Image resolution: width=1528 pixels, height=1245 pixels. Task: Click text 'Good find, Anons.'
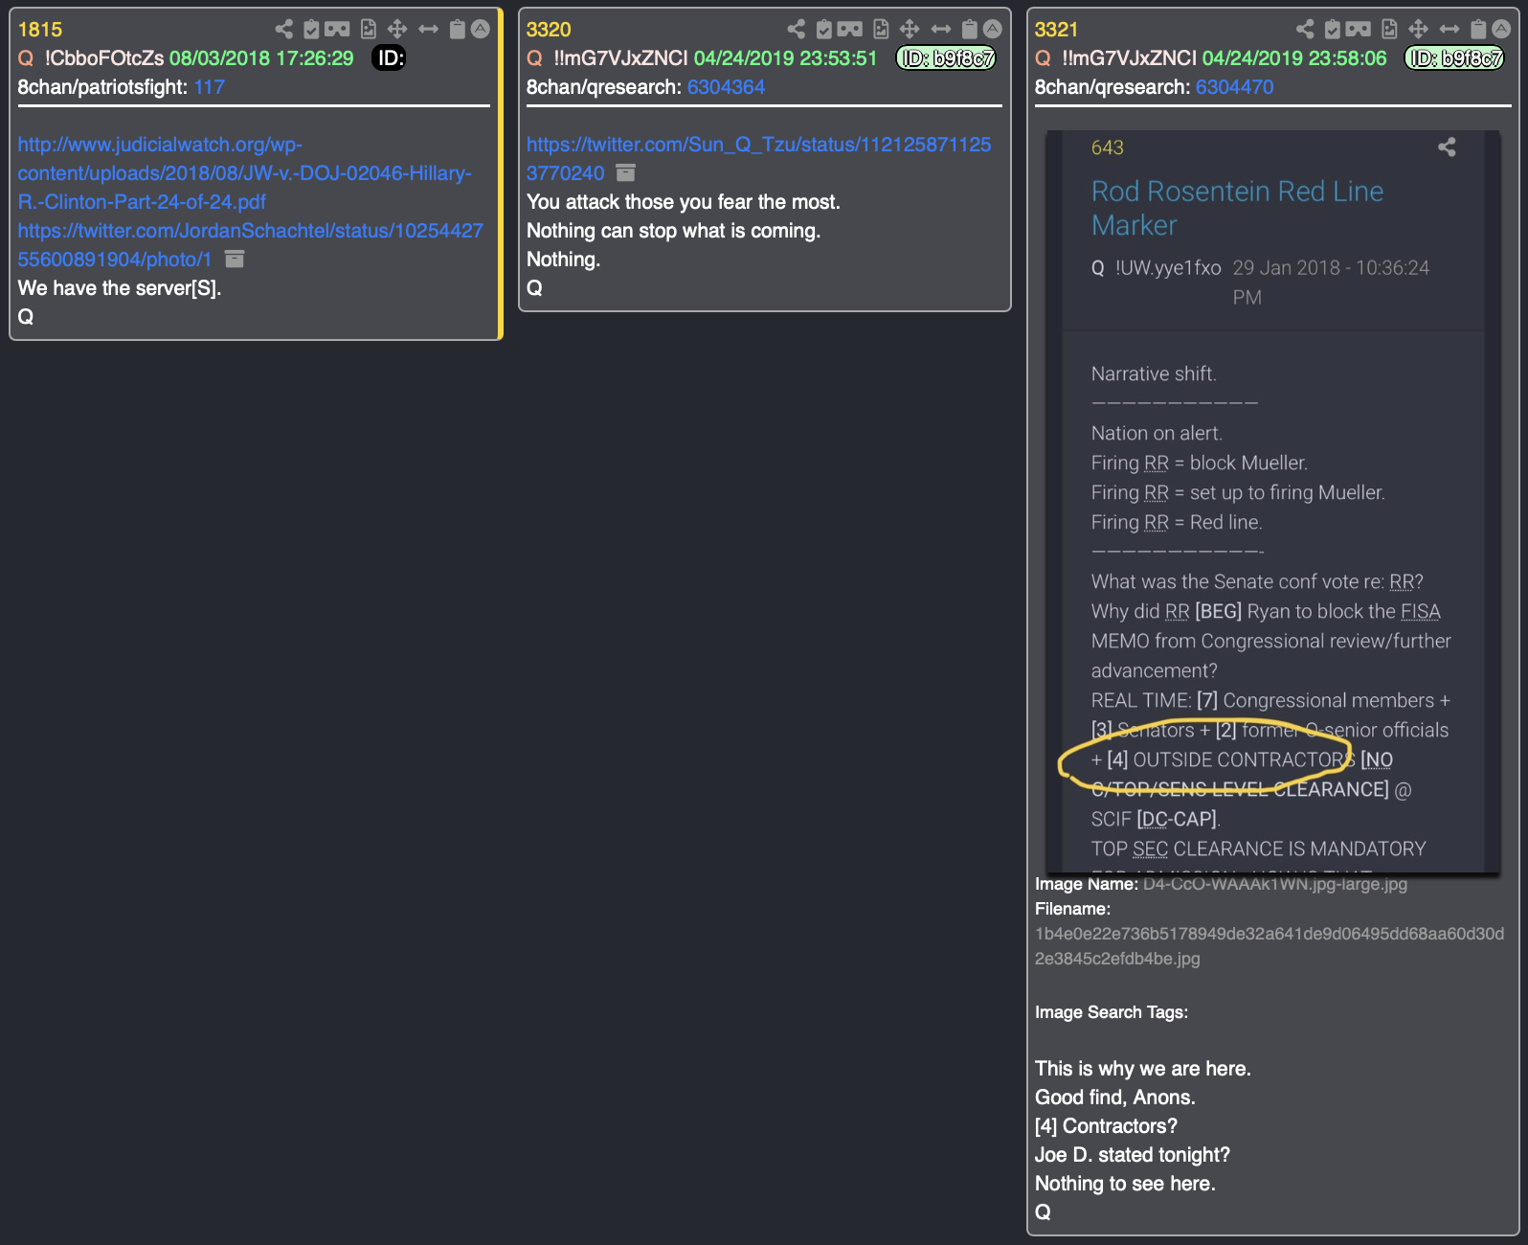coord(1115,1098)
